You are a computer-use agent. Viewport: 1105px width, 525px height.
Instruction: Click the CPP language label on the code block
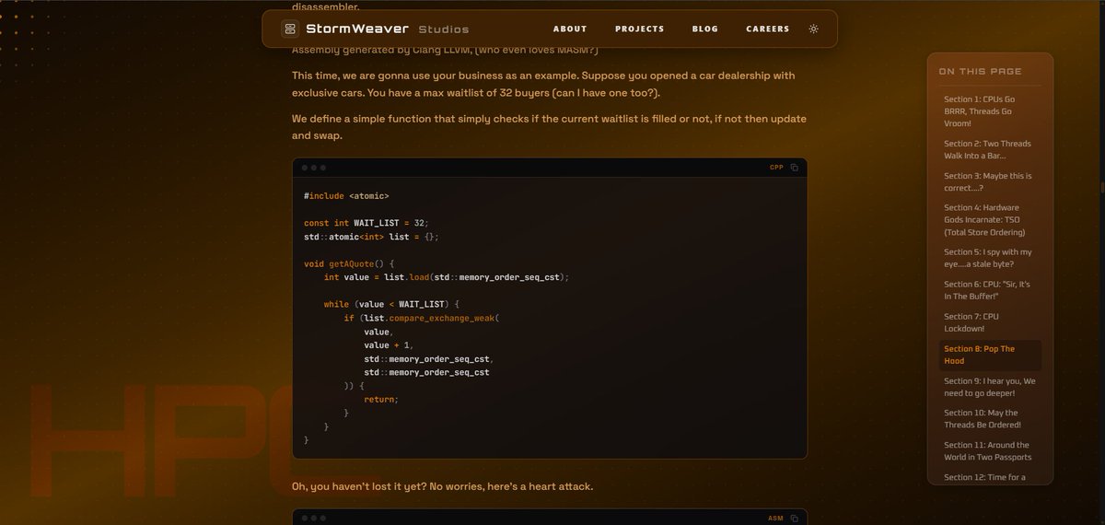pyautogui.click(x=777, y=168)
